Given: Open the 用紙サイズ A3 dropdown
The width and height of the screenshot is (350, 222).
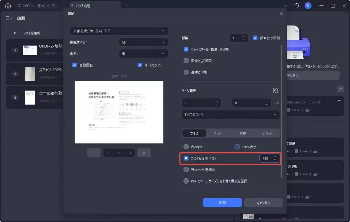Looking at the screenshot, I should click(143, 42).
